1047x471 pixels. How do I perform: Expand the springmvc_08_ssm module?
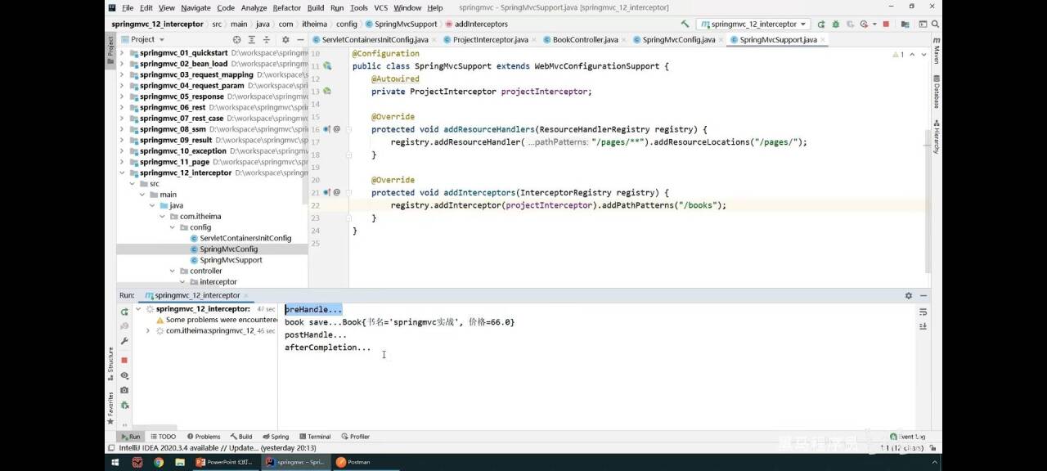coord(122,129)
